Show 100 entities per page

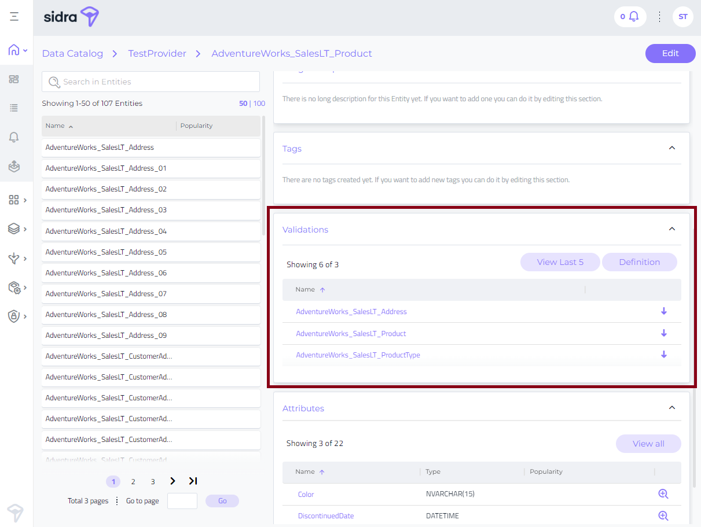[x=259, y=104]
